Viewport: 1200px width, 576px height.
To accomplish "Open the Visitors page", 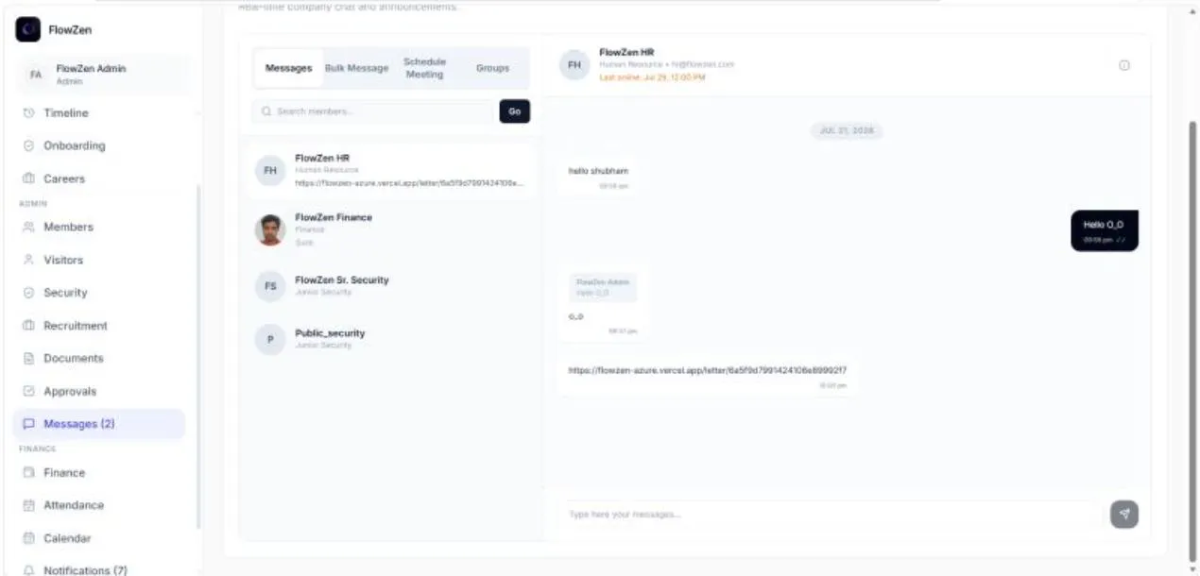I will tap(62, 260).
